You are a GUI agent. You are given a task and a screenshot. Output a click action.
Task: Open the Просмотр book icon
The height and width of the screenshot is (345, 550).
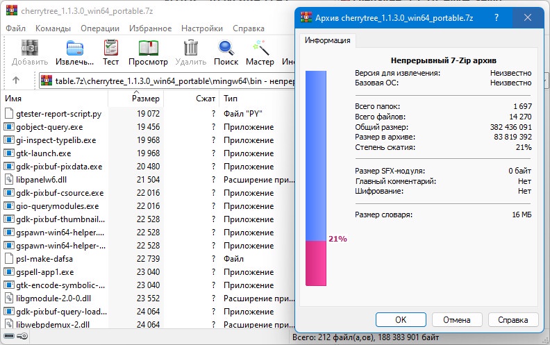click(x=149, y=48)
